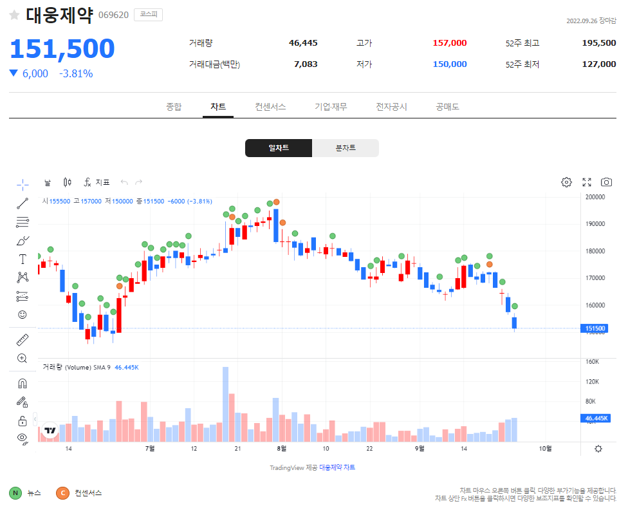628x517 pixels.
Task: Click the -3.81% change figure
Action: [76, 74]
